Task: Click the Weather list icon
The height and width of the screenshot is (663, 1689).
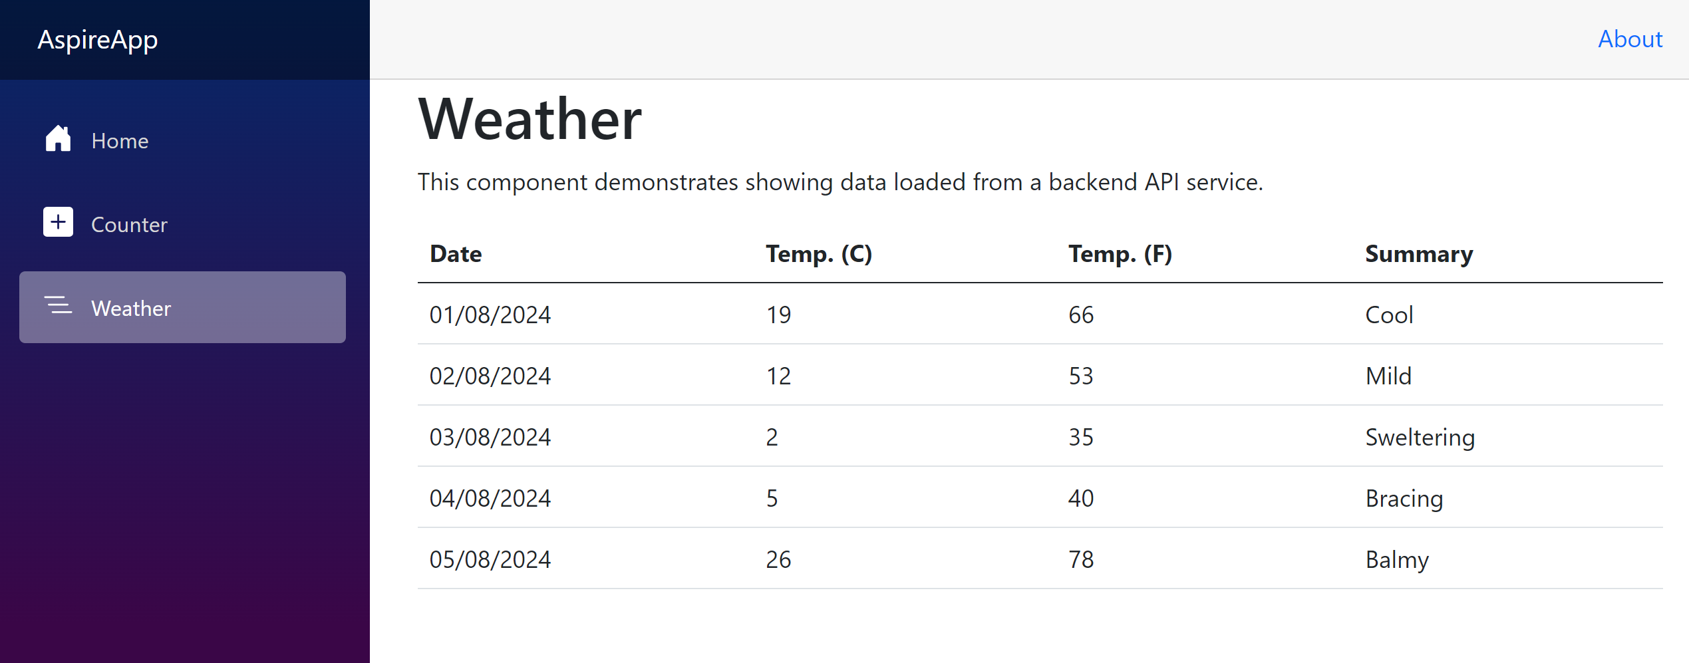Action: click(58, 307)
